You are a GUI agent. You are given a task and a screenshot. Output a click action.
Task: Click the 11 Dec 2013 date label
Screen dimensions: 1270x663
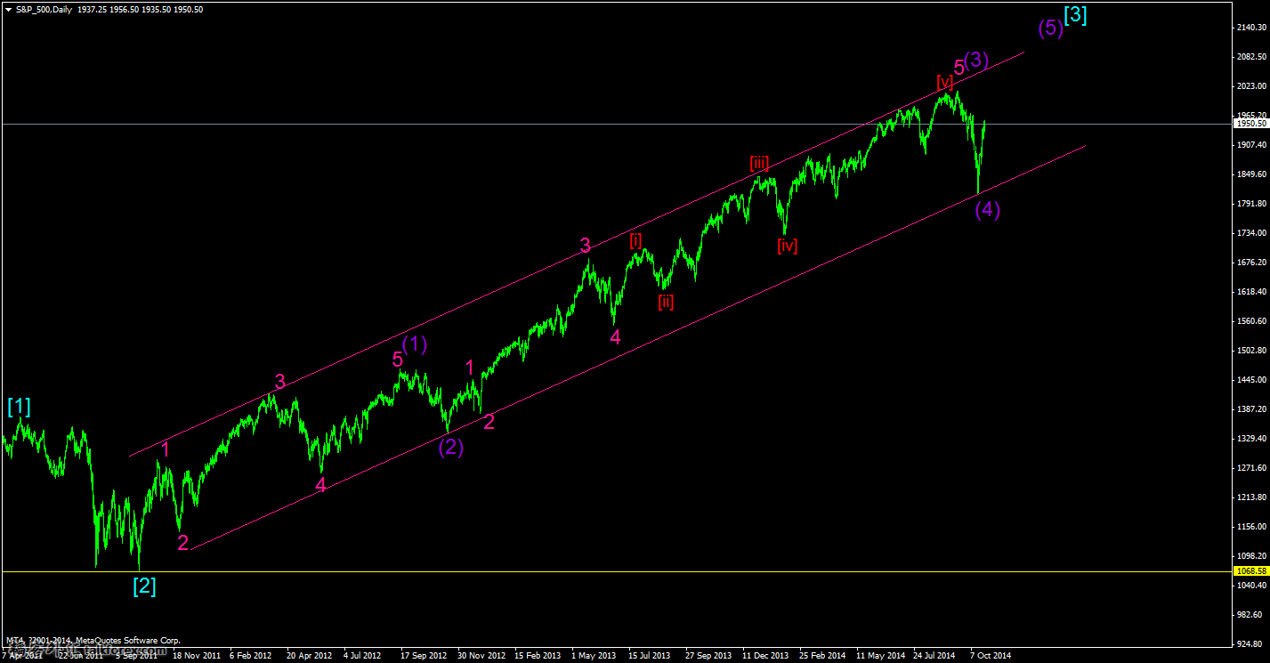pos(765,655)
